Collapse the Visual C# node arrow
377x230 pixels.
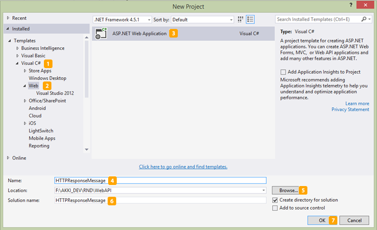[x=17, y=63]
